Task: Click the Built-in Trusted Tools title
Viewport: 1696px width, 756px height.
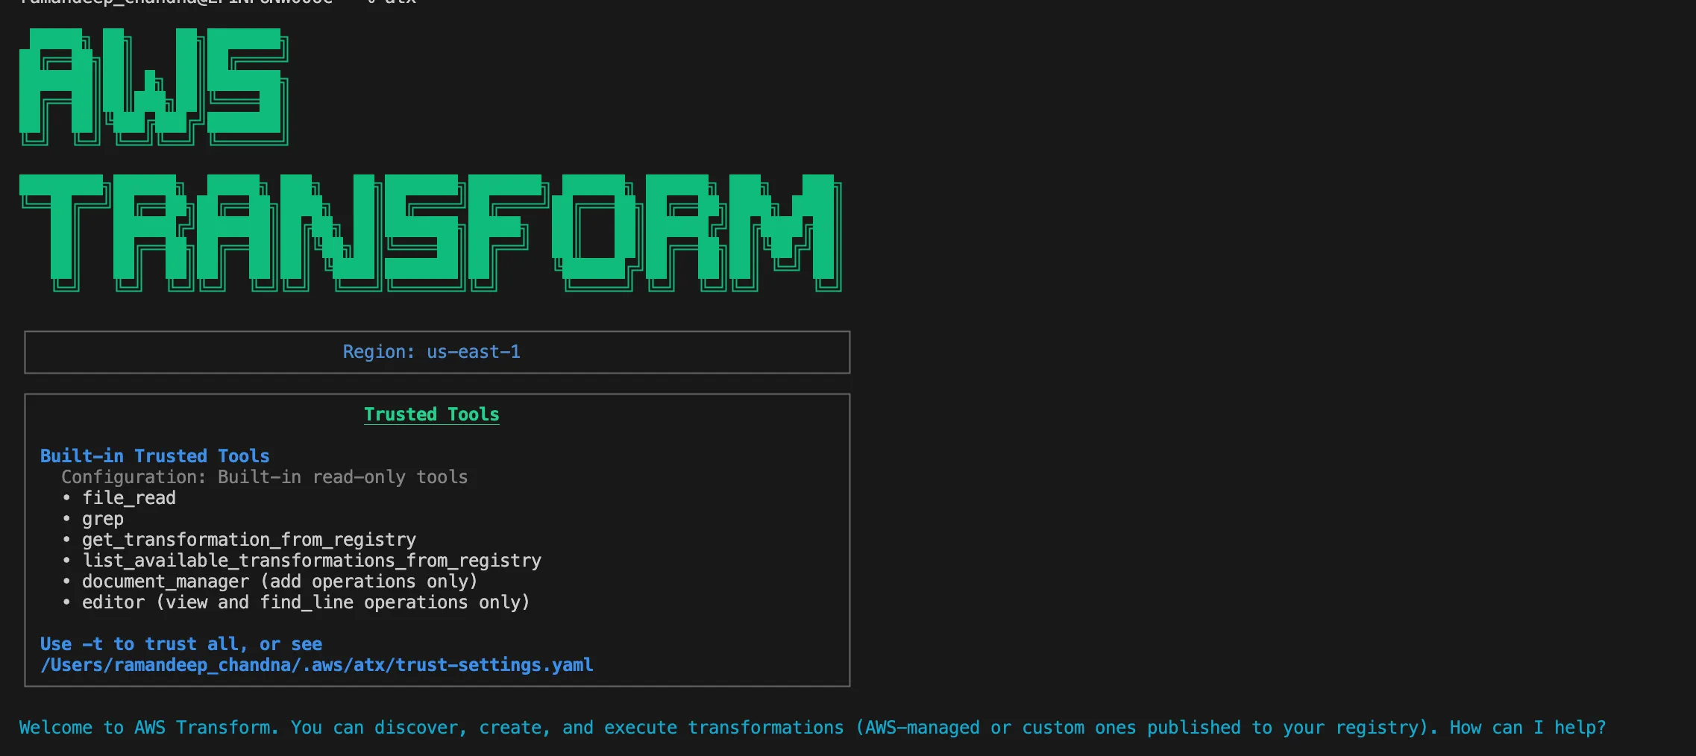Action: click(x=154, y=456)
